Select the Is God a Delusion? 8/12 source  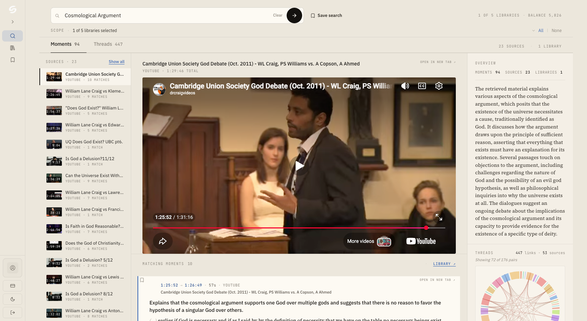click(85, 296)
